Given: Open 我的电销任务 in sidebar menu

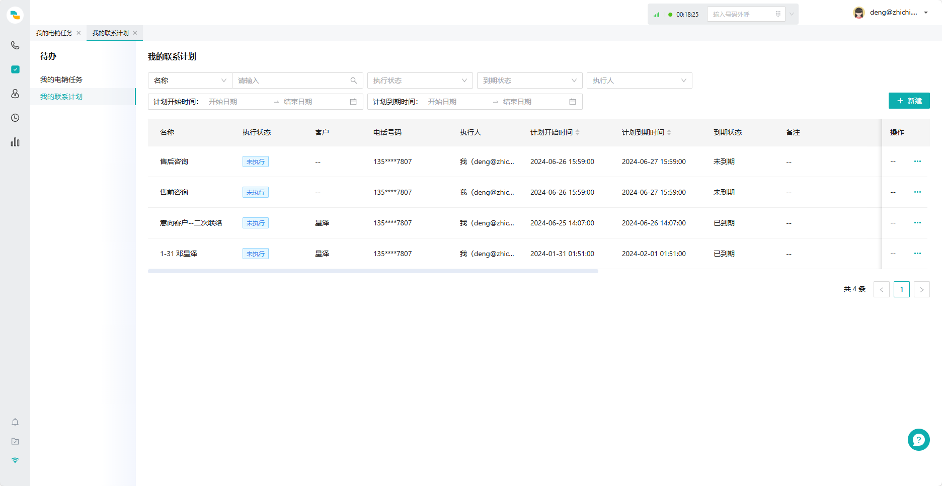Looking at the screenshot, I should pyautogui.click(x=61, y=79).
